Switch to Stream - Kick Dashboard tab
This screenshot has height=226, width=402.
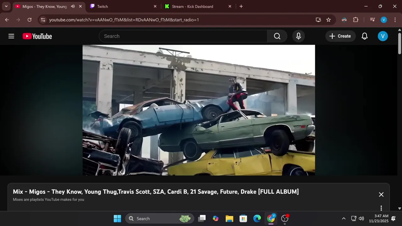coord(197,6)
